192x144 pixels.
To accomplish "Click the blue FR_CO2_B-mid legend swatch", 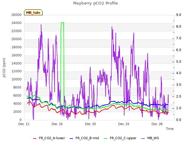I will pyautogui.click(x=71, y=139).
